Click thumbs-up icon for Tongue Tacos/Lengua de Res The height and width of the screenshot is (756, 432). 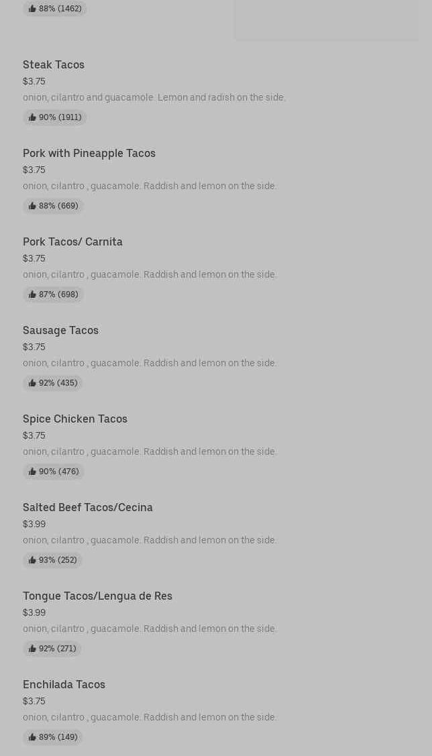tap(32, 649)
